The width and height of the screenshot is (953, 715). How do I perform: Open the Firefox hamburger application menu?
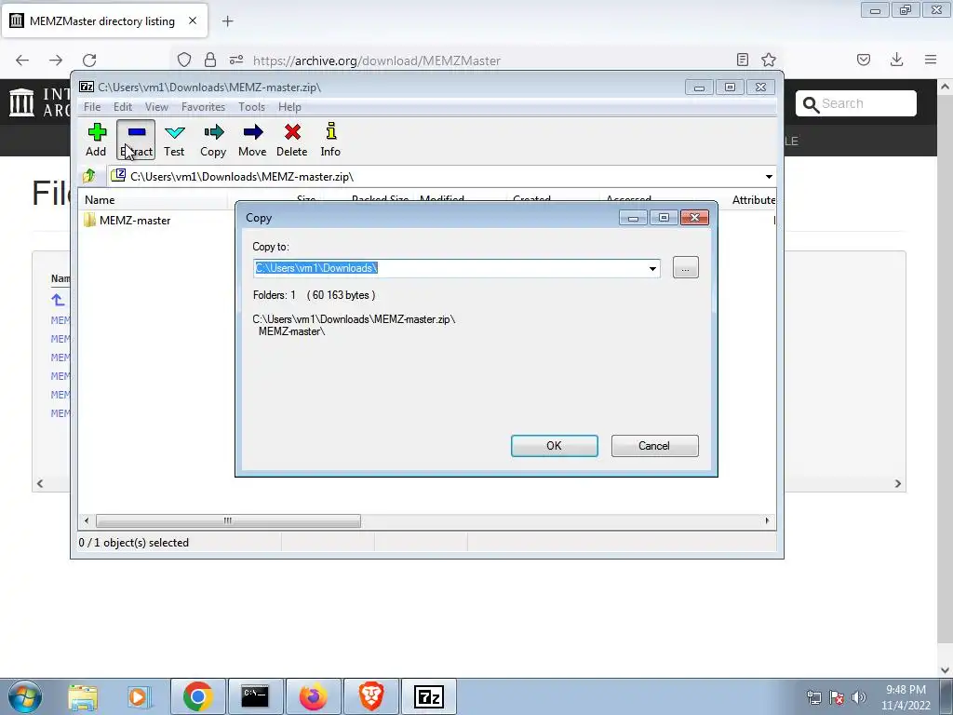pyautogui.click(x=931, y=60)
